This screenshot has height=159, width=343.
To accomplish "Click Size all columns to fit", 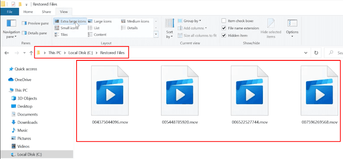I will tap(197, 35).
